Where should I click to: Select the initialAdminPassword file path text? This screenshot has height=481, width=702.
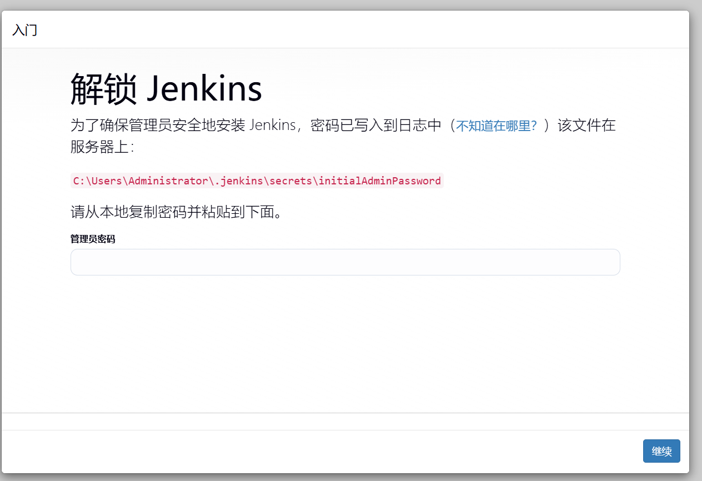pos(257,181)
